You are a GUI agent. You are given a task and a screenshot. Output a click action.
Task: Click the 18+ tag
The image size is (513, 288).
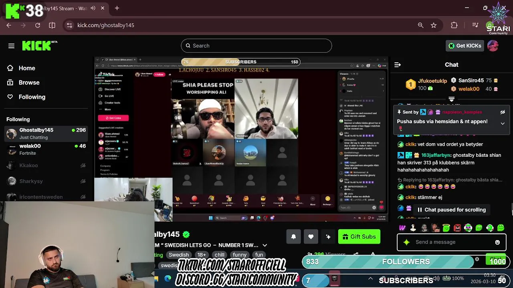202,255
